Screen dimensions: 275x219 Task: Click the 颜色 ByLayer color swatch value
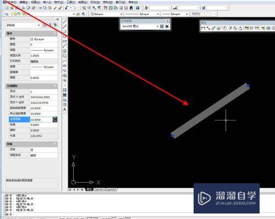coord(43,39)
